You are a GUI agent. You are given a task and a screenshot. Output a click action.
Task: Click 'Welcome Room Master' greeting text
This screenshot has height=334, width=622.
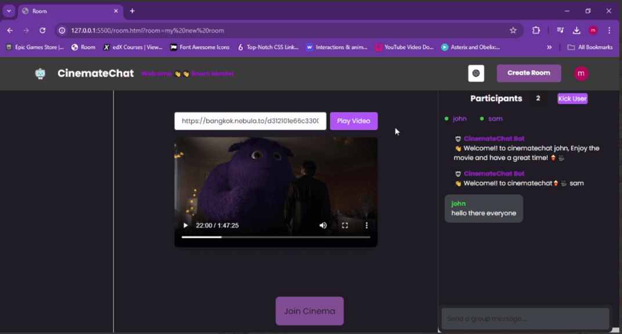tap(187, 74)
